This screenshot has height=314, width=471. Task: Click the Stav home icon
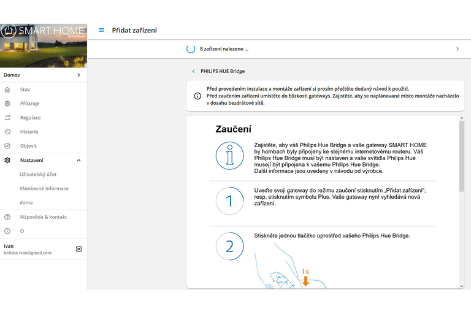[7, 90]
